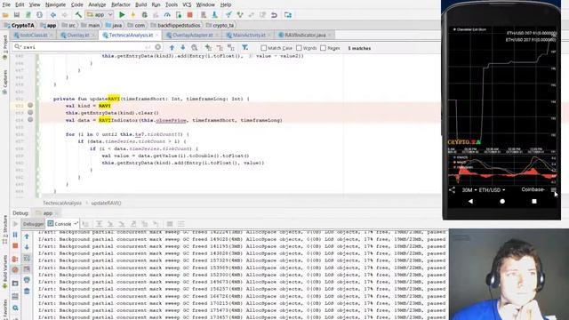Click the Undo arrow icon in the top toolbar

274,15
